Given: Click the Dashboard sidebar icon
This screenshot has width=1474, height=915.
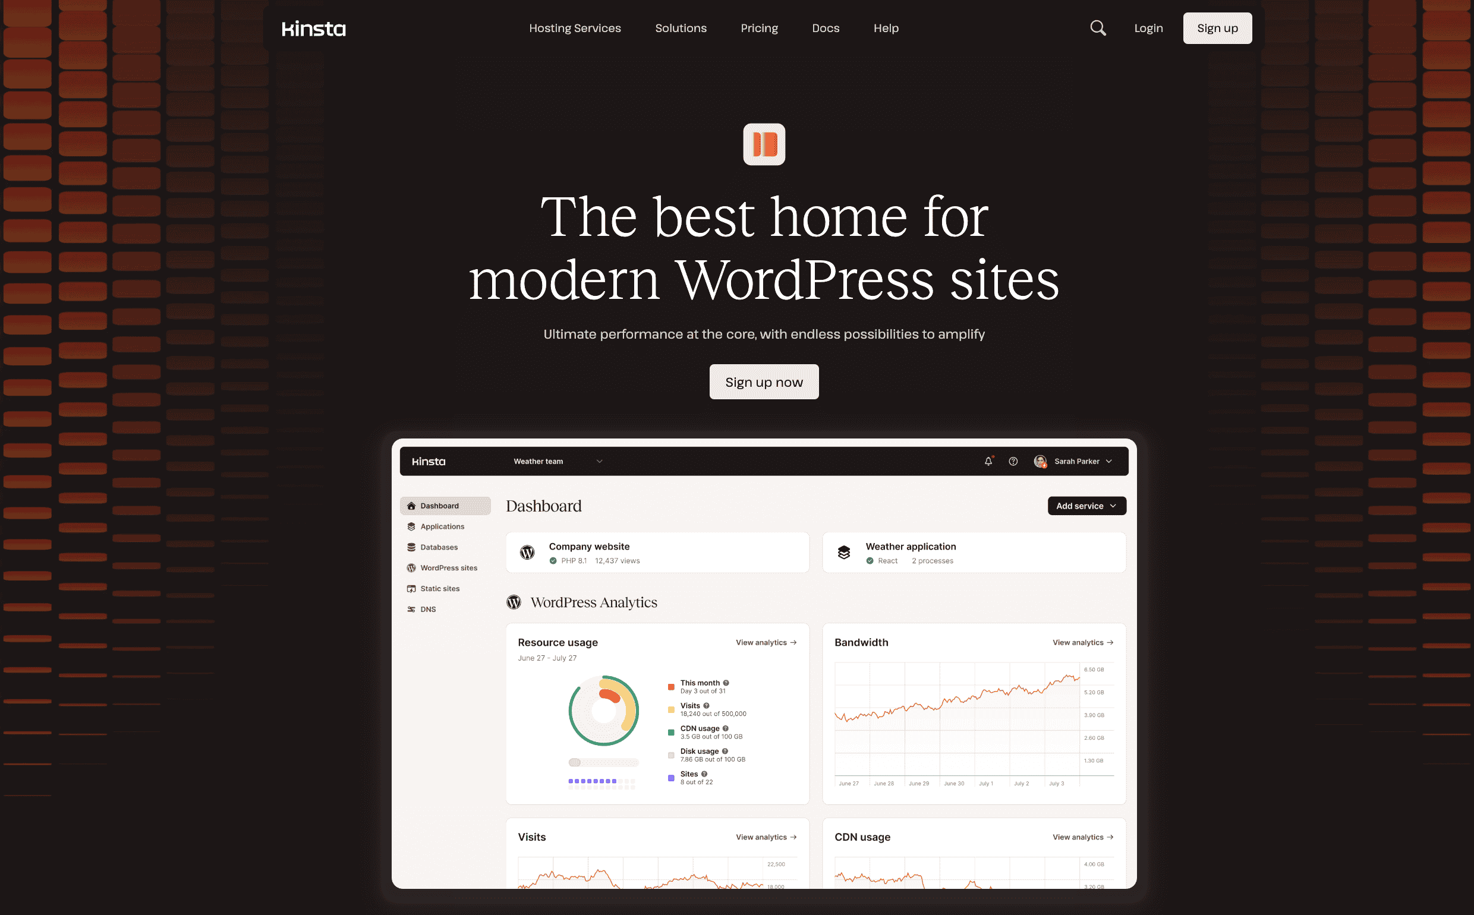Looking at the screenshot, I should click(411, 505).
